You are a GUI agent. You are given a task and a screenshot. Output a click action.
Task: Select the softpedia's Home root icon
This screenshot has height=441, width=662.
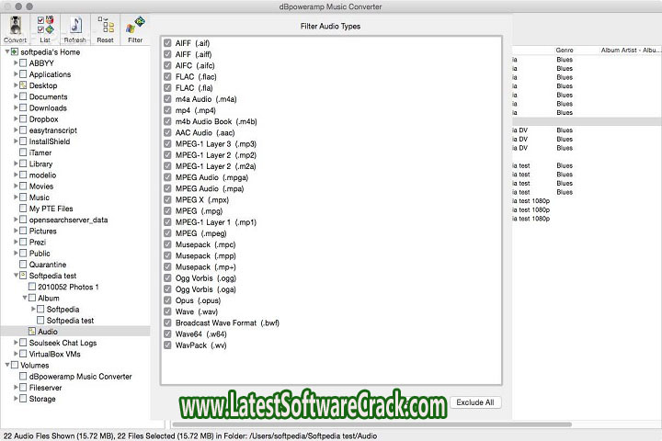pos(14,51)
